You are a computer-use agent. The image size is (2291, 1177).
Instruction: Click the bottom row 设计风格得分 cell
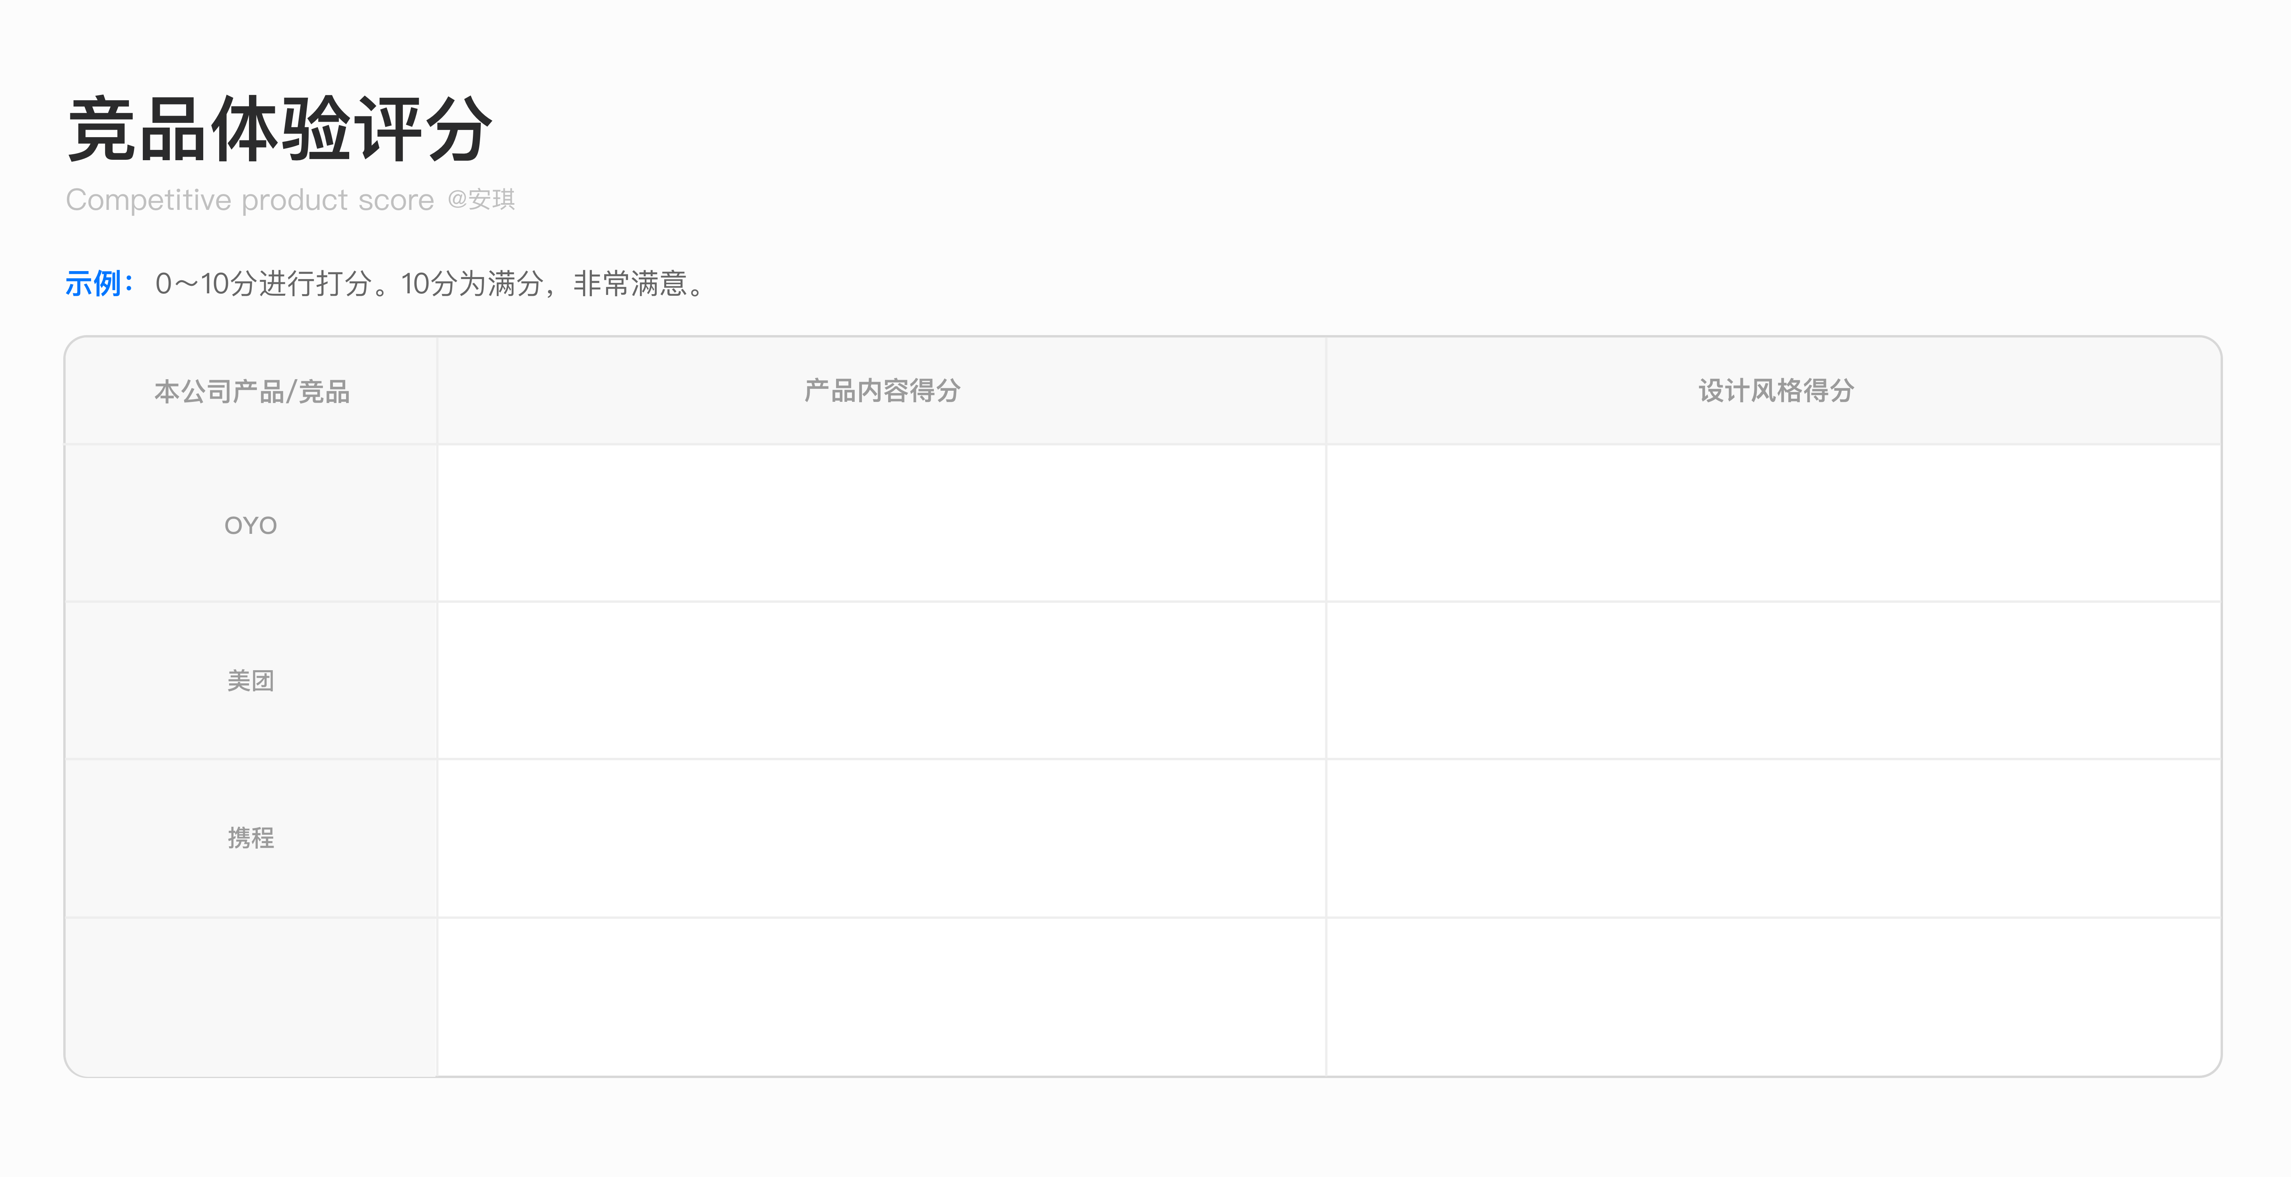click(1774, 996)
